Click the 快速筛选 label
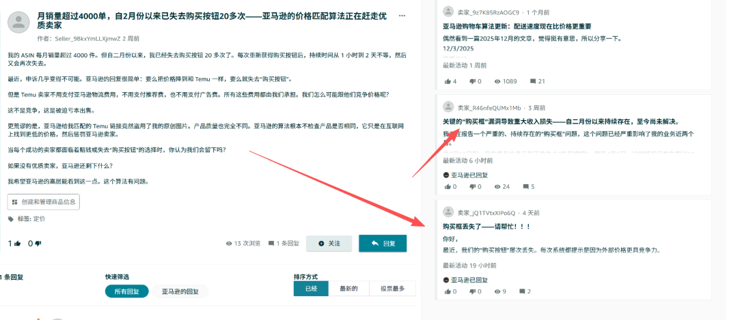Viewport: 738px width, 320px height. pyautogui.click(x=118, y=277)
